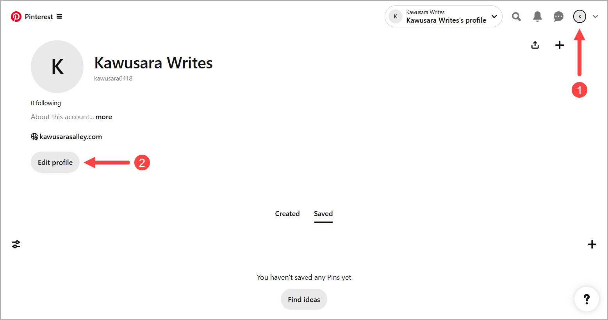Click "You haven't saved any Pins yet" text
Screen dimensions: 608x320
coord(304,277)
